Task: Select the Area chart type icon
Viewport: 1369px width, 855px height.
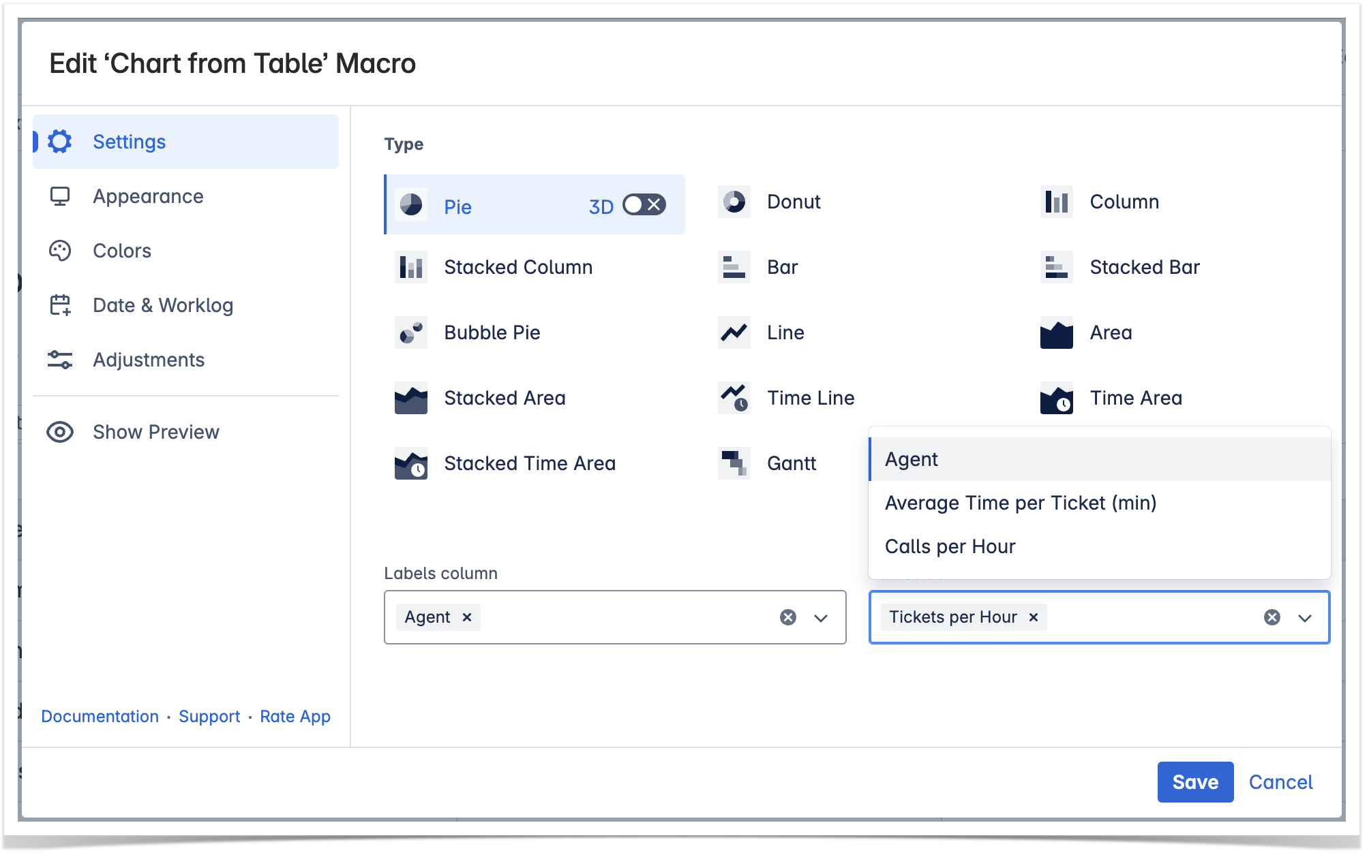Action: [x=1056, y=333]
